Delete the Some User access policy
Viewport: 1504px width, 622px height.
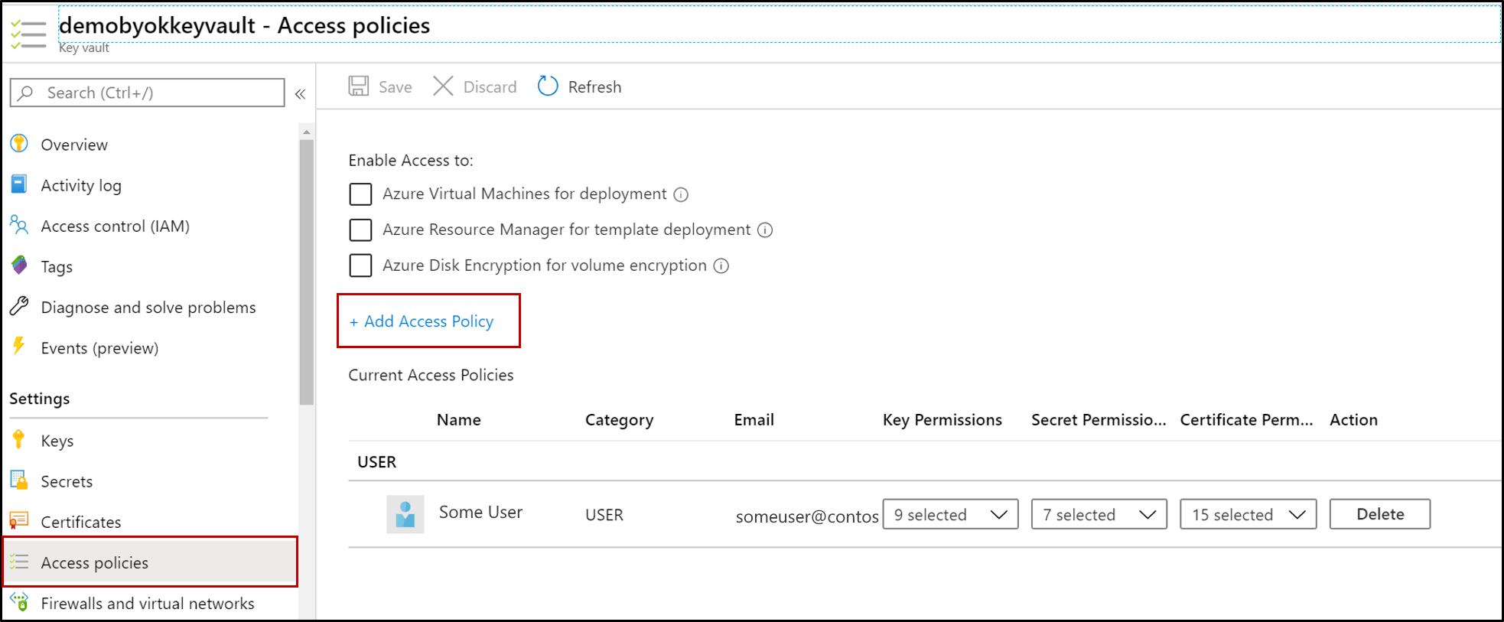1380,514
